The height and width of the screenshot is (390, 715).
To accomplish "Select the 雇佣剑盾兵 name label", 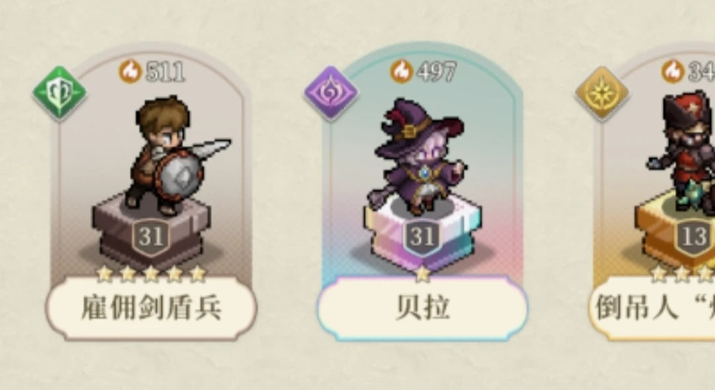I will click(152, 309).
